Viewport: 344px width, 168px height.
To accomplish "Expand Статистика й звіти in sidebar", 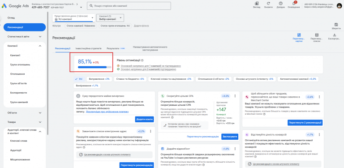I will (x=40, y=37).
